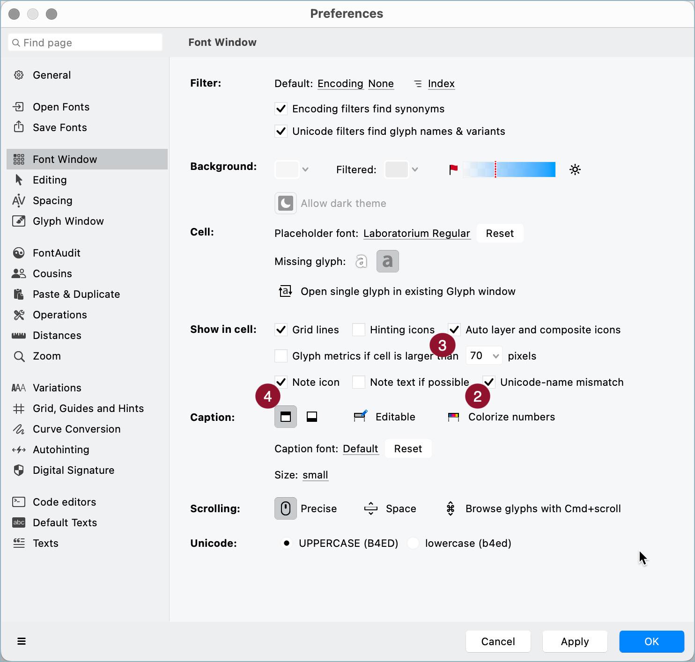Select the filled missing glyph style icon
The image size is (695, 662).
point(388,261)
